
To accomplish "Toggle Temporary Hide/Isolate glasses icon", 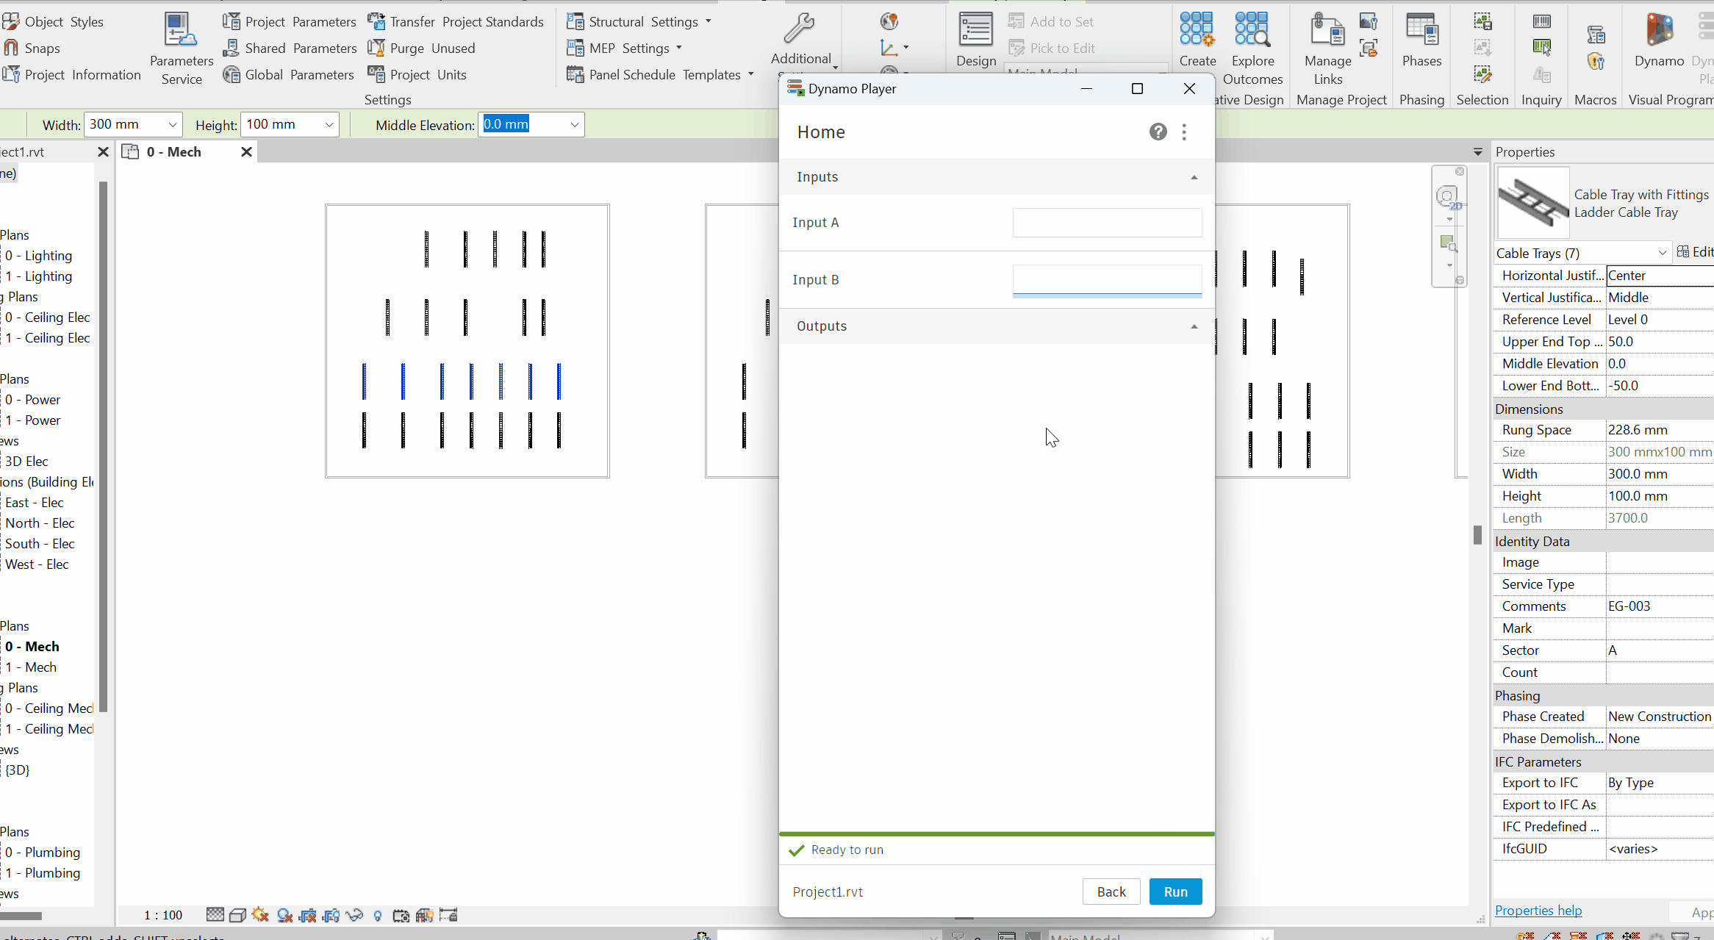I will click(354, 915).
